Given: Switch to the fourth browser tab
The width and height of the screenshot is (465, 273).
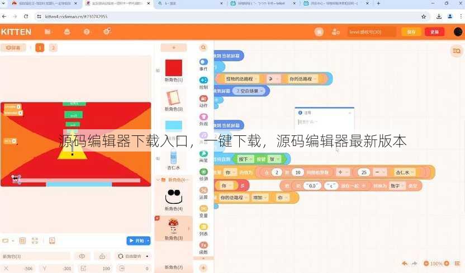Looking at the screenshot, I should [x=263, y=3].
